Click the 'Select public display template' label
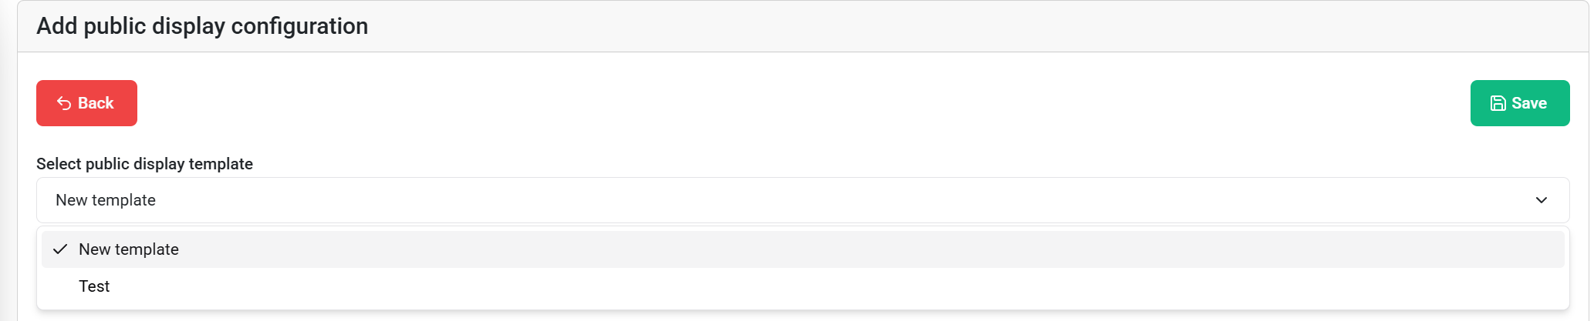The image size is (1594, 321). point(144,164)
